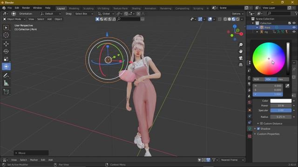Expand the Move operator panel

click(31, 153)
